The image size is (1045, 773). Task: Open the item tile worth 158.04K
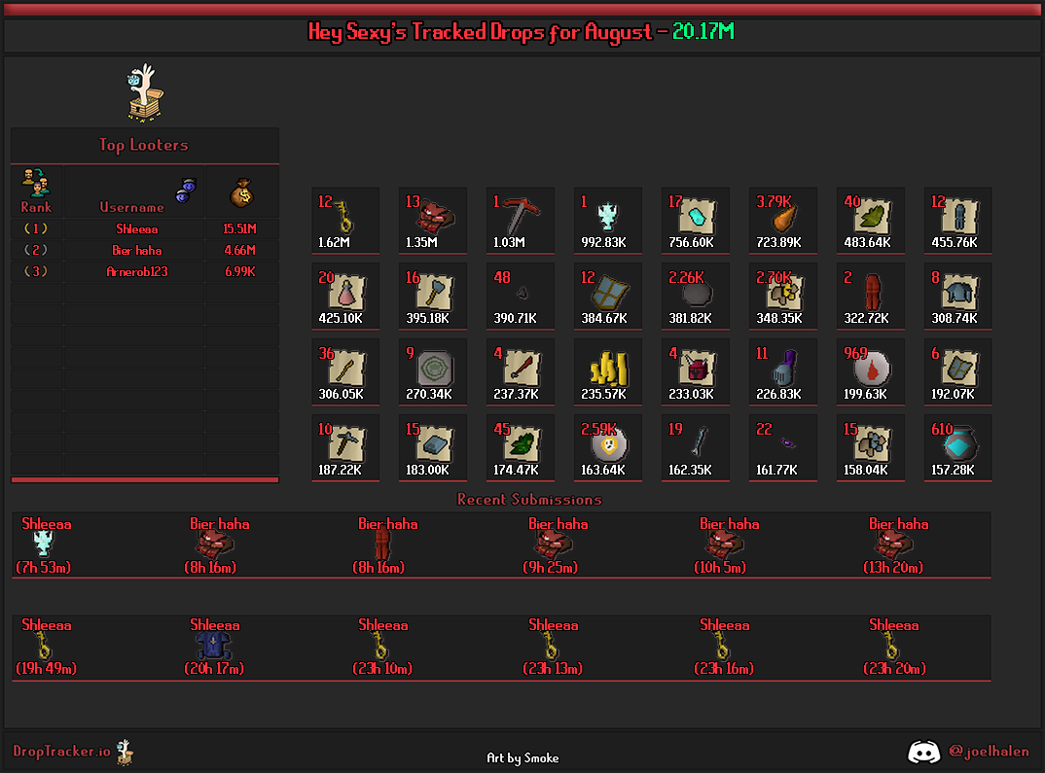pos(871,448)
